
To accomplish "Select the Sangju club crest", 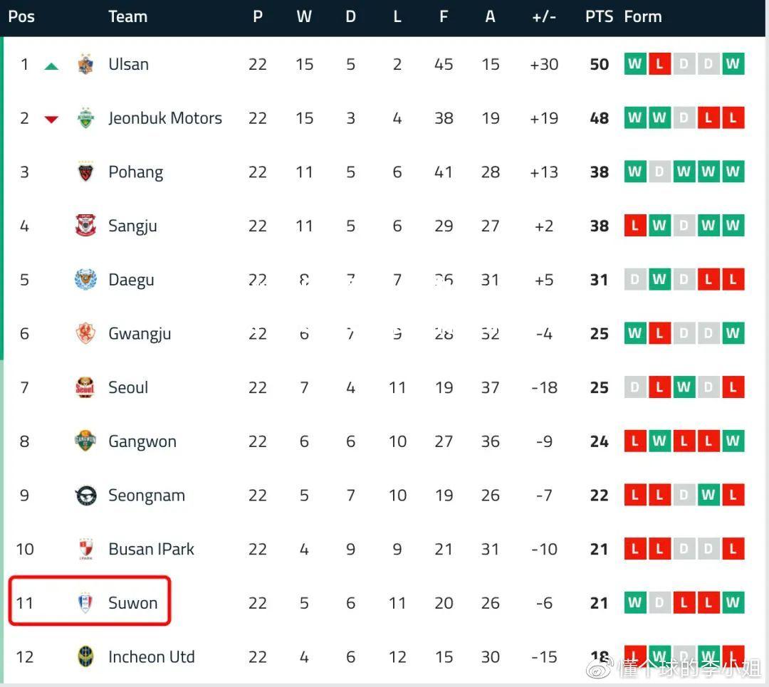I will click(86, 226).
